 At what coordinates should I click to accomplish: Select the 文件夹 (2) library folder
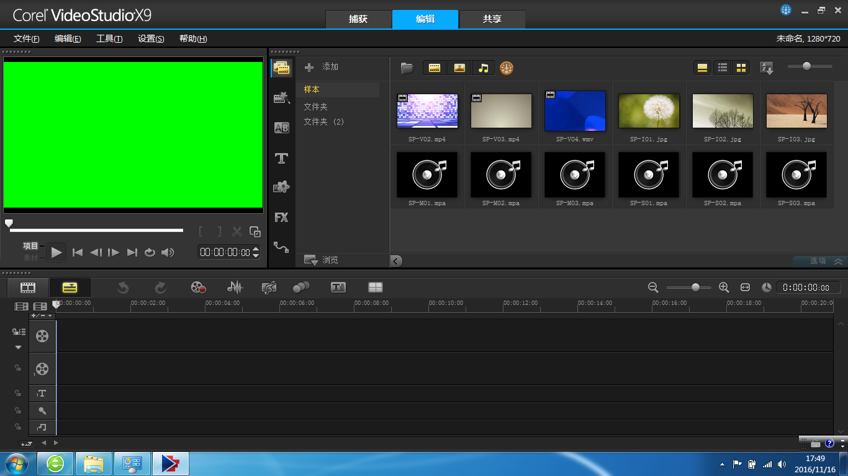[324, 121]
